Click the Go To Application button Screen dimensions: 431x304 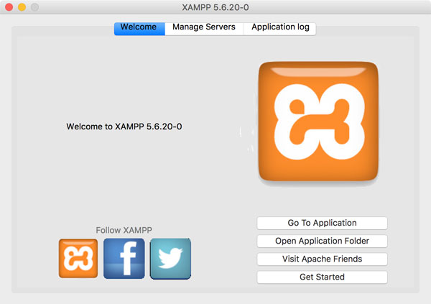(322, 223)
